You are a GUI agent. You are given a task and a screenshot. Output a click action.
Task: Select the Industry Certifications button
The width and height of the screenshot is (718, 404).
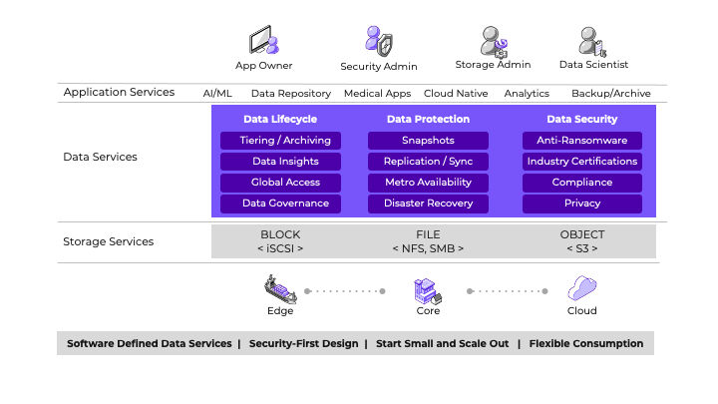[x=581, y=162]
